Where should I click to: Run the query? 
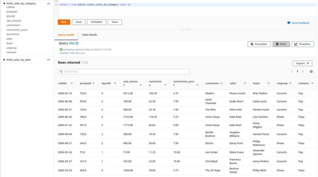point(64,22)
